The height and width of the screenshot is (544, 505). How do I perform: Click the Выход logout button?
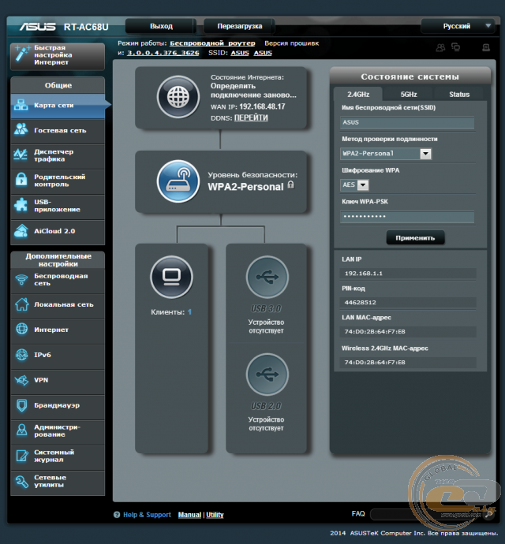click(161, 26)
